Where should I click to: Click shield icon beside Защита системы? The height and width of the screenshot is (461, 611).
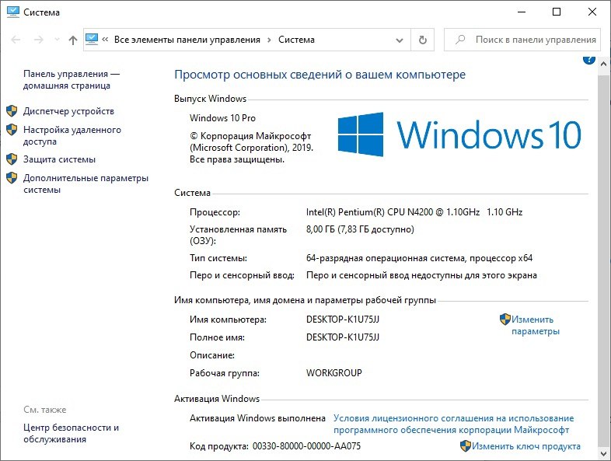(12, 159)
